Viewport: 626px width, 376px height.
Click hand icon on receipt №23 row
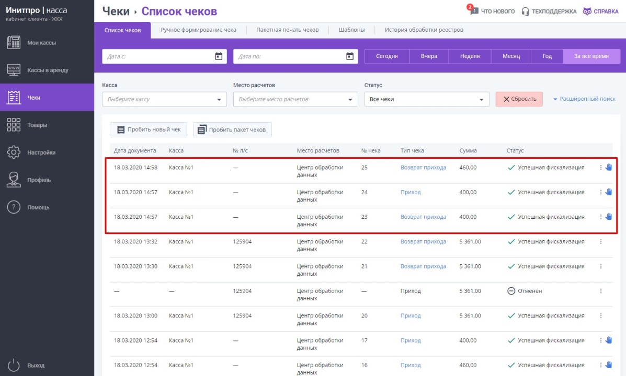click(x=608, y=217)
